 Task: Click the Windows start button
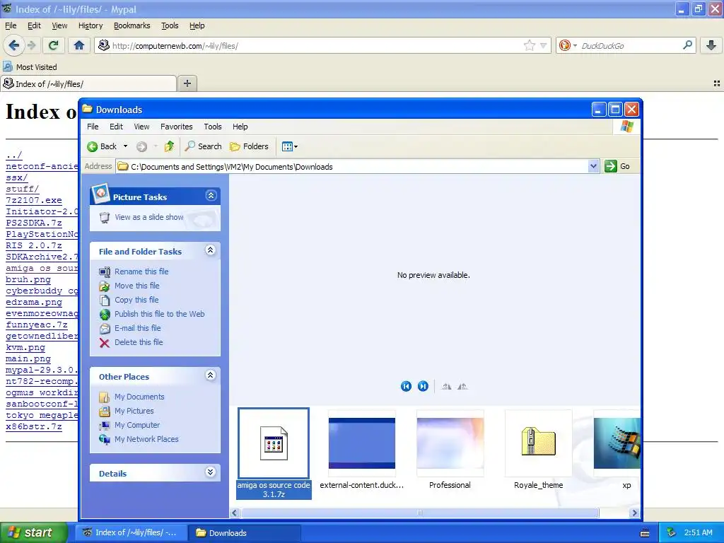pos(33,532)
